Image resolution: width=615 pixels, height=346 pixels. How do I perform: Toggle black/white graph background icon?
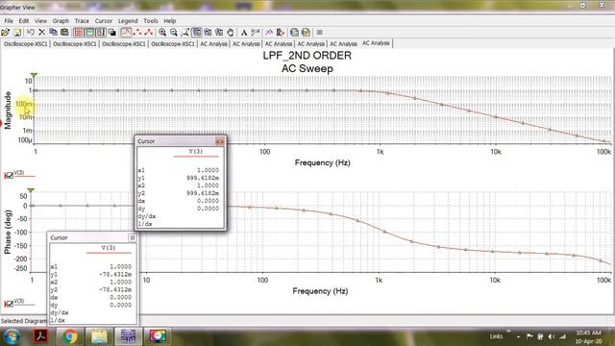[112, 33]
